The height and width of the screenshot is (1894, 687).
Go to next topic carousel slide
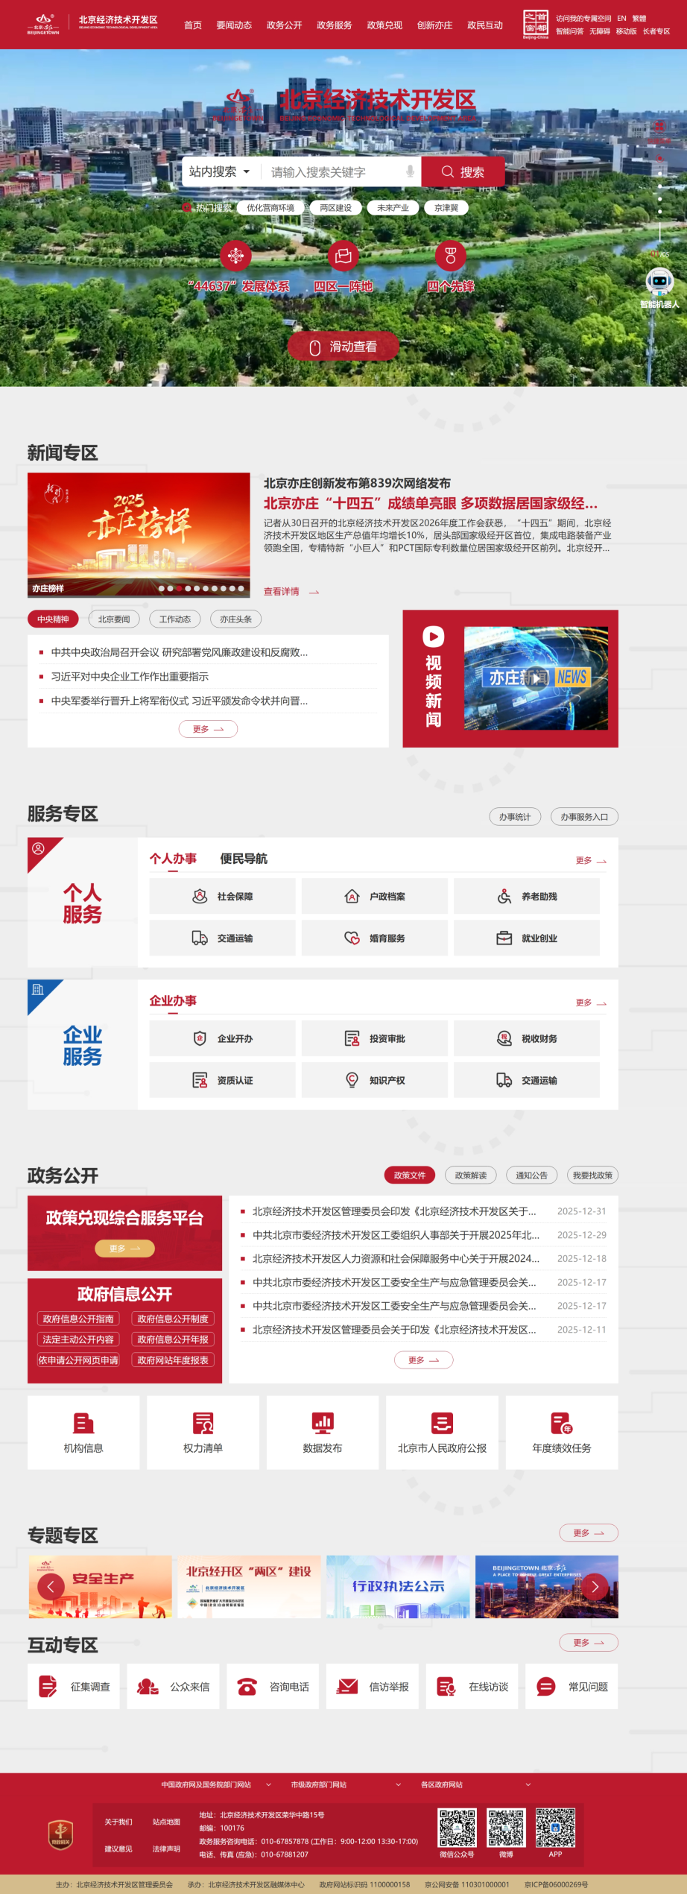pyautogui.click(x=595, y=1586)
